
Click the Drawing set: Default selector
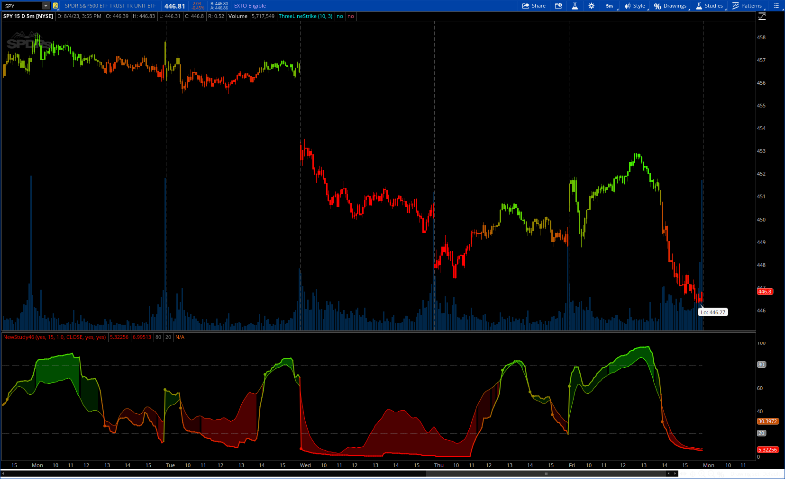tap(756, 474)
